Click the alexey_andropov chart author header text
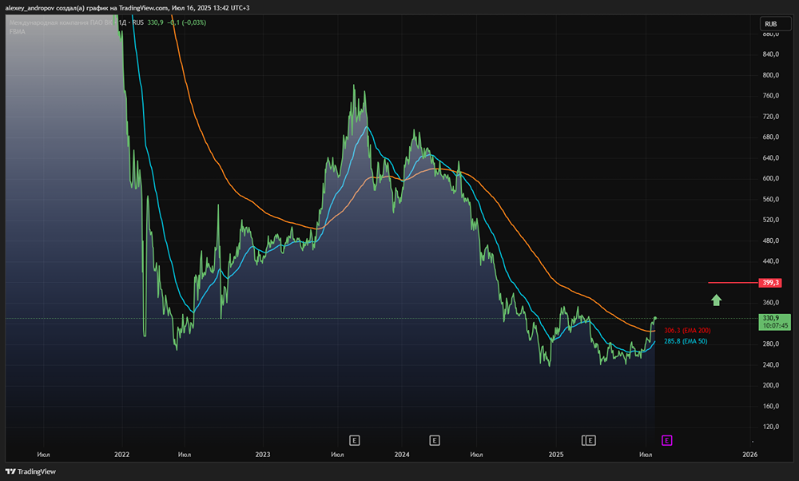The image size is (799, 481). [127, 8]
